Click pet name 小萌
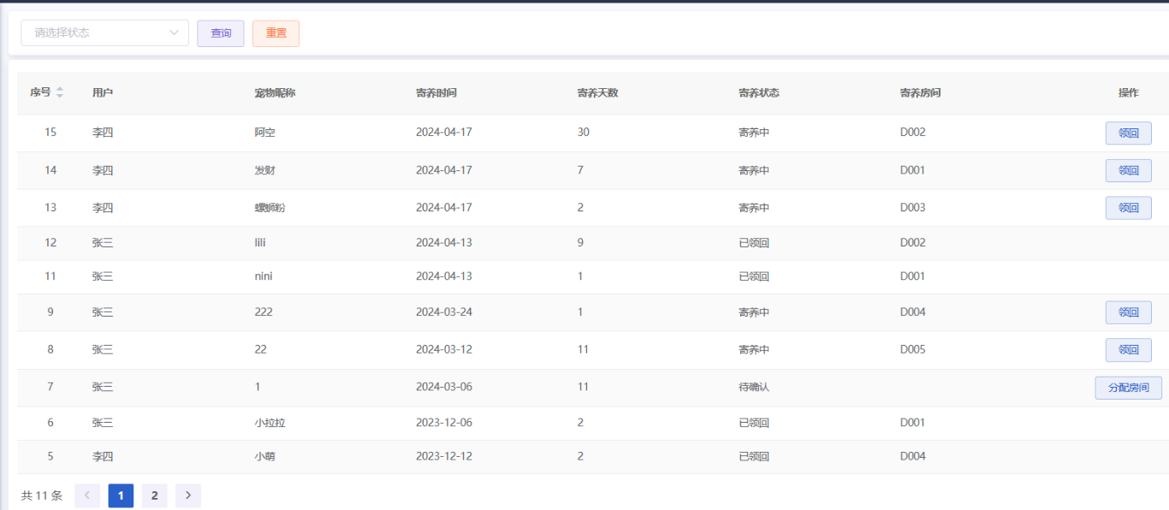Screen dimensions: 1169x510 click(x=264, y=456)
